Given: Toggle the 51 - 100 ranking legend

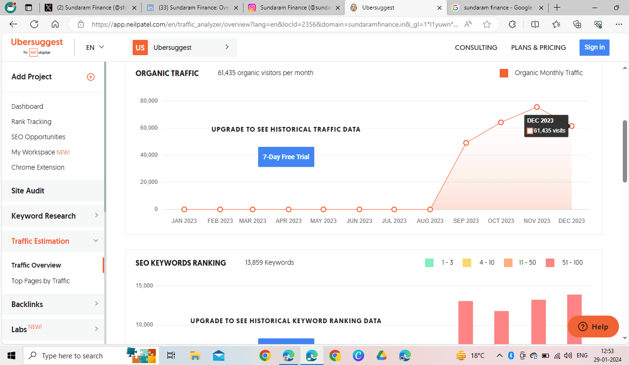Looking at the screenshot, I should [564, 262].
